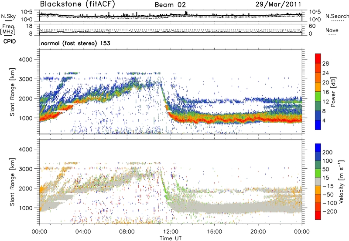Viewport: 349px width, 241px height.
Task: Click inside the power range-time plot panel
Action: pos(171,92)
